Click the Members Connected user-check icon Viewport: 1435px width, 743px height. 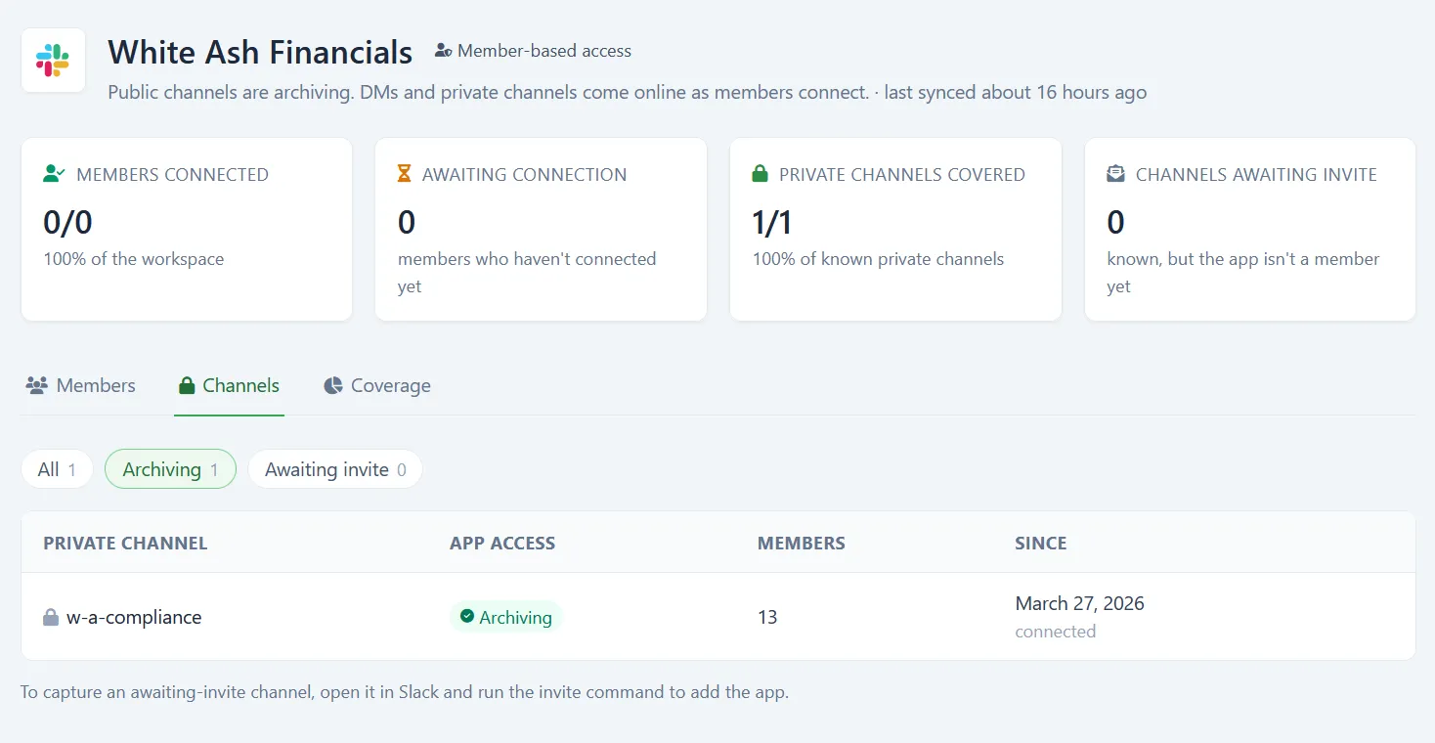[x=54, y=174]
